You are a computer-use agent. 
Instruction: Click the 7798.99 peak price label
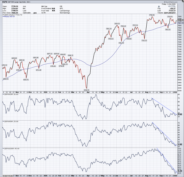coord(152,15)
